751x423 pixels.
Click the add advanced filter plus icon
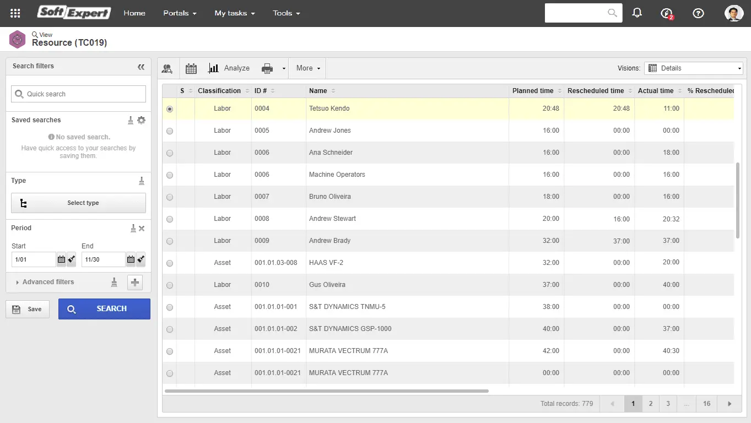click(135, 283)
